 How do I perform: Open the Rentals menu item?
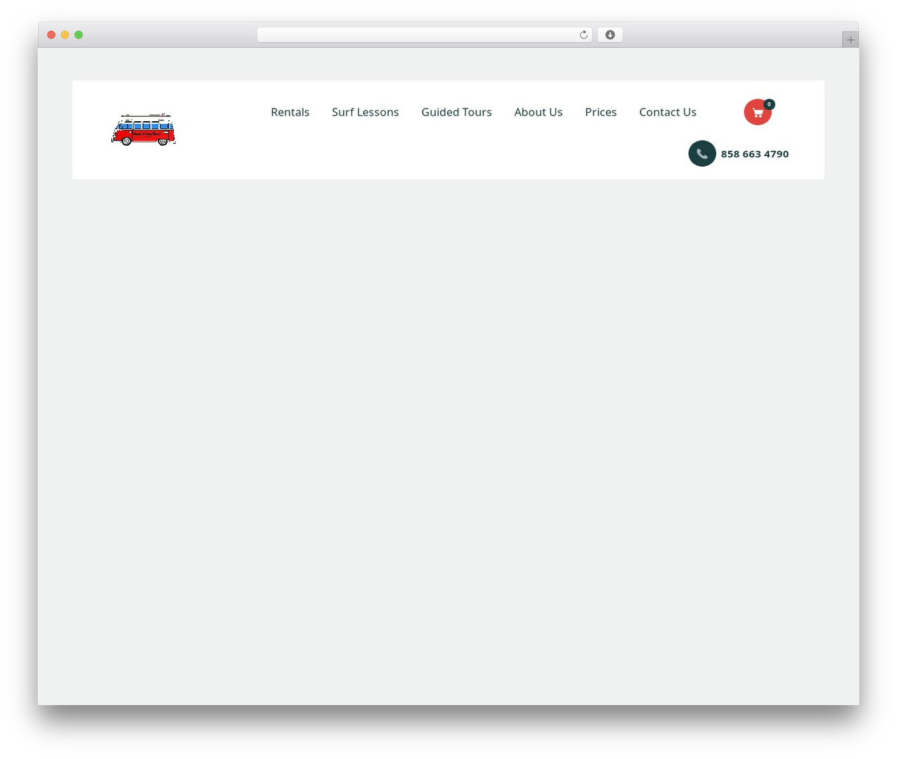(290, 112)
